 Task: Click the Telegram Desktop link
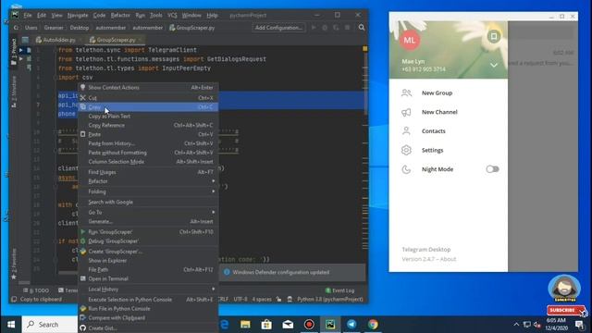425,250
